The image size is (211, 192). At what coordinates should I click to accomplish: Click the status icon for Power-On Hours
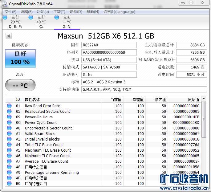coord(9,117)
